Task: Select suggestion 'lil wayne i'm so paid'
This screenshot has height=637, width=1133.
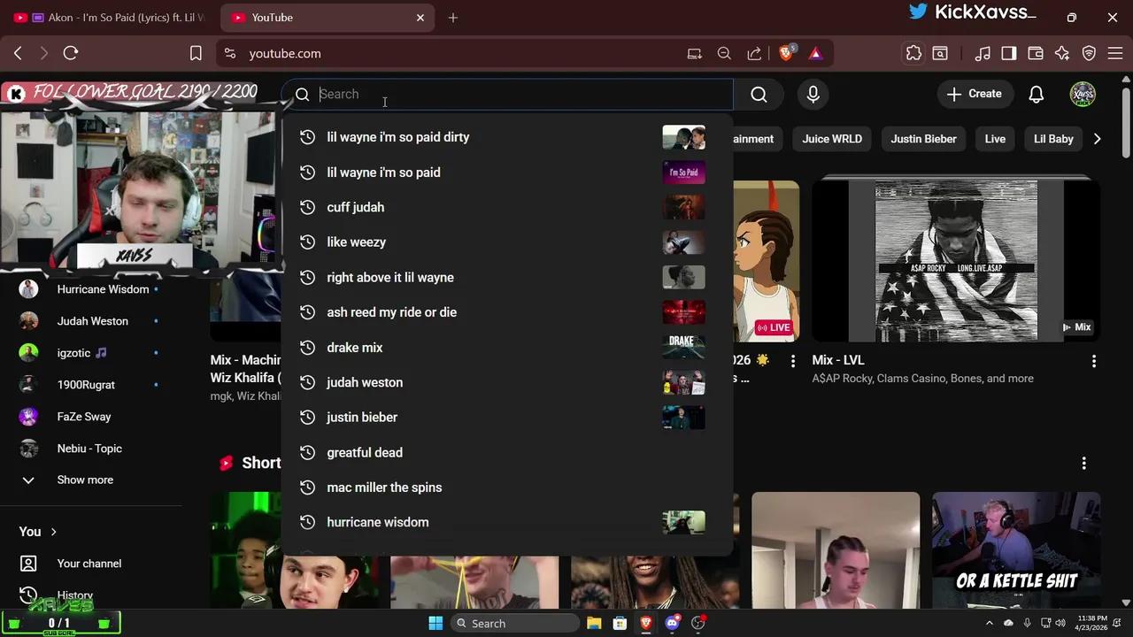Action: 507,173
